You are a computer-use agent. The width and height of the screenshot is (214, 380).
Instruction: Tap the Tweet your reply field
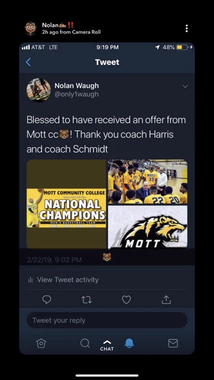[107, 320]
